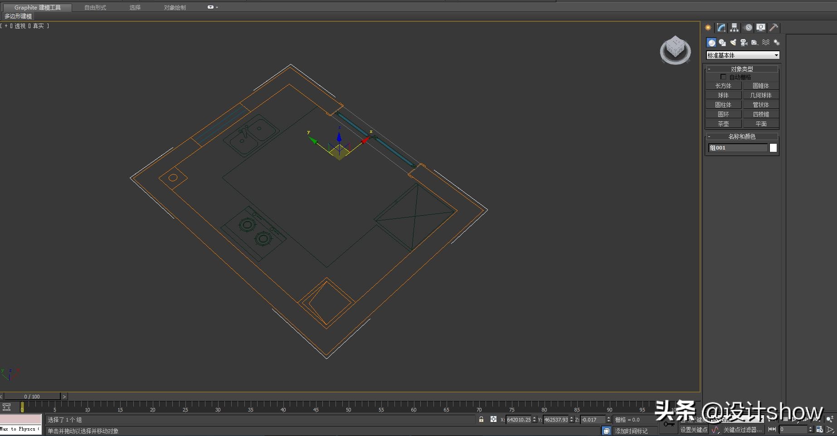The height and width of the screenshot is (436, 837).
Task: Open the white object color swatch
Action: tap(773, 148)
